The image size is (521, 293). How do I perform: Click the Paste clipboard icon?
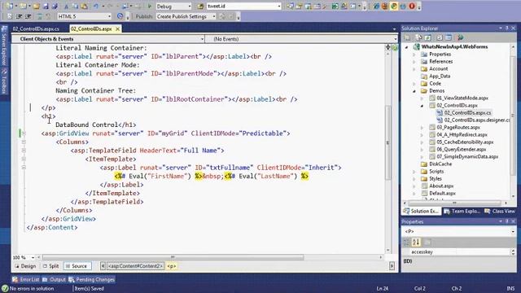(85, 6)
